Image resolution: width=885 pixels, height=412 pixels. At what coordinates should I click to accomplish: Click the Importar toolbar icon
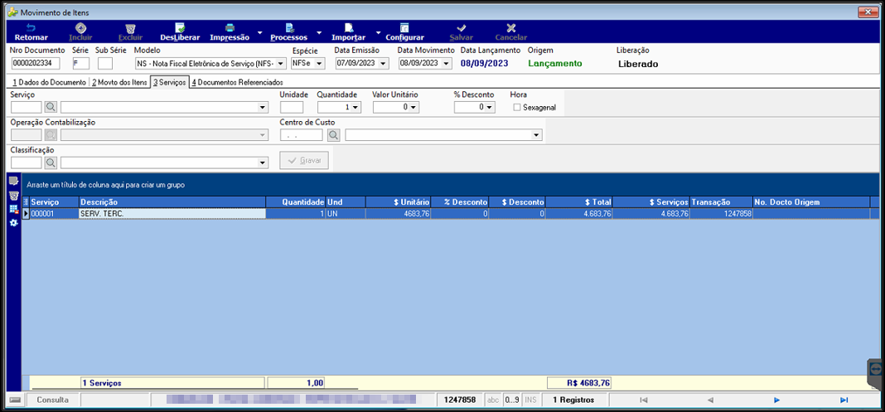(349, 27)
